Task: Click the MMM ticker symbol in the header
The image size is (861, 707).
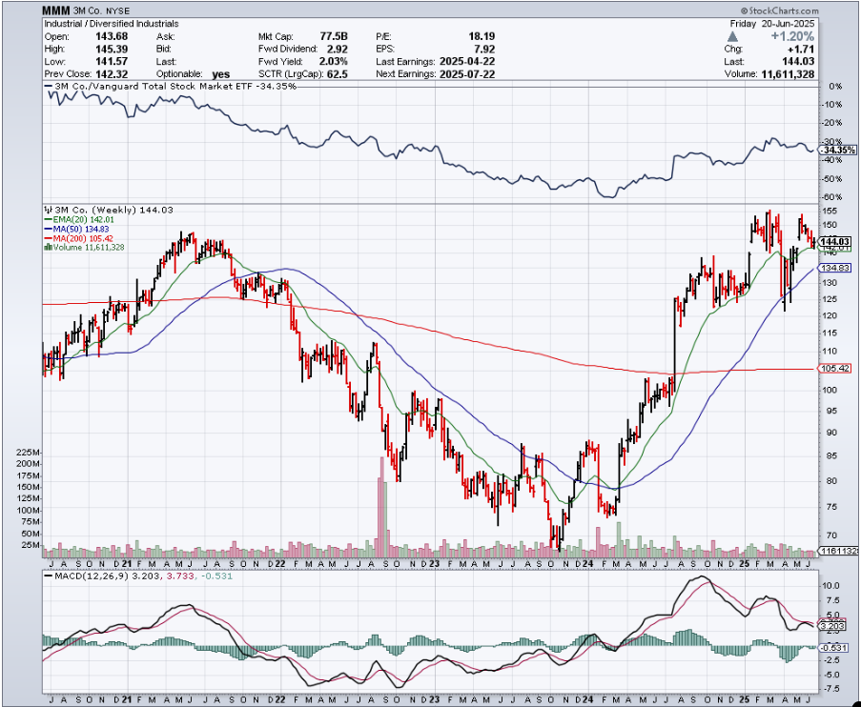Action: (56, 10)
